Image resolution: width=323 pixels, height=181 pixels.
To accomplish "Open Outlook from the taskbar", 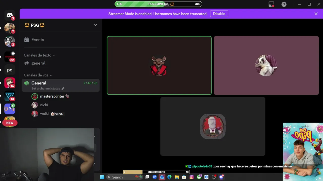I will point(162,177).
